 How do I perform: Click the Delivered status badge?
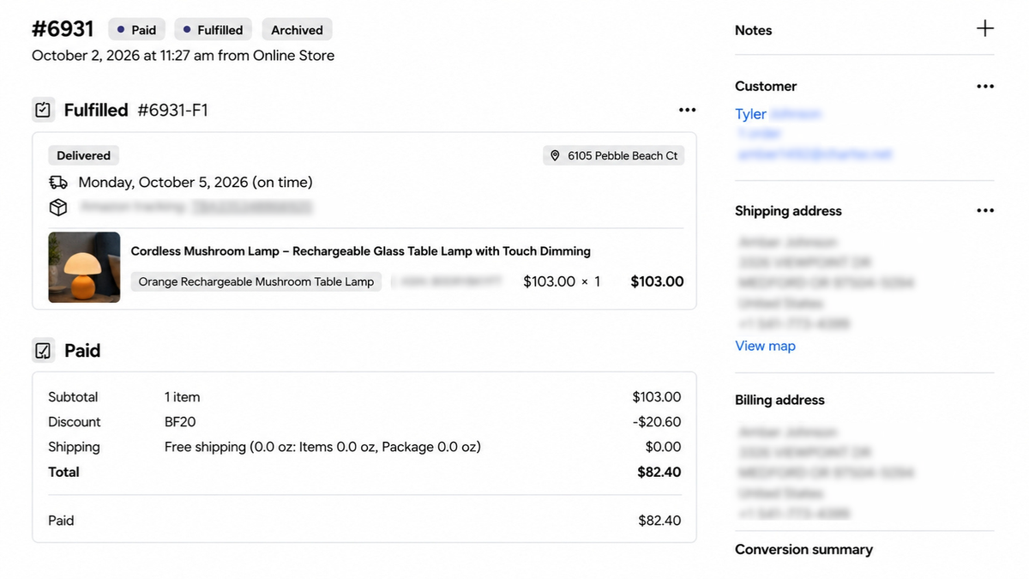pyautogui.click(x=83, y=155)
